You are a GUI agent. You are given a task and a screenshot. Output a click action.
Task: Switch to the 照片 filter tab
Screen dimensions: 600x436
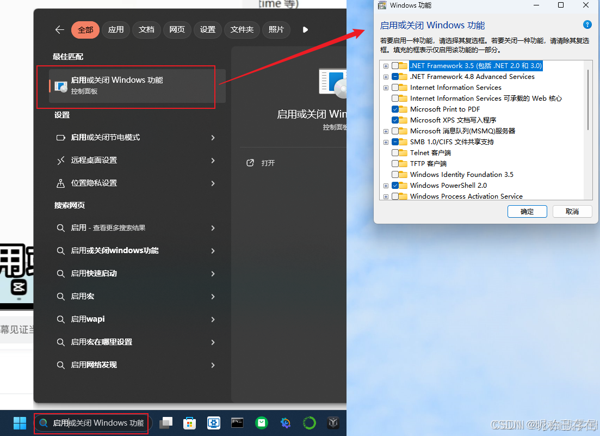point(276,29)
